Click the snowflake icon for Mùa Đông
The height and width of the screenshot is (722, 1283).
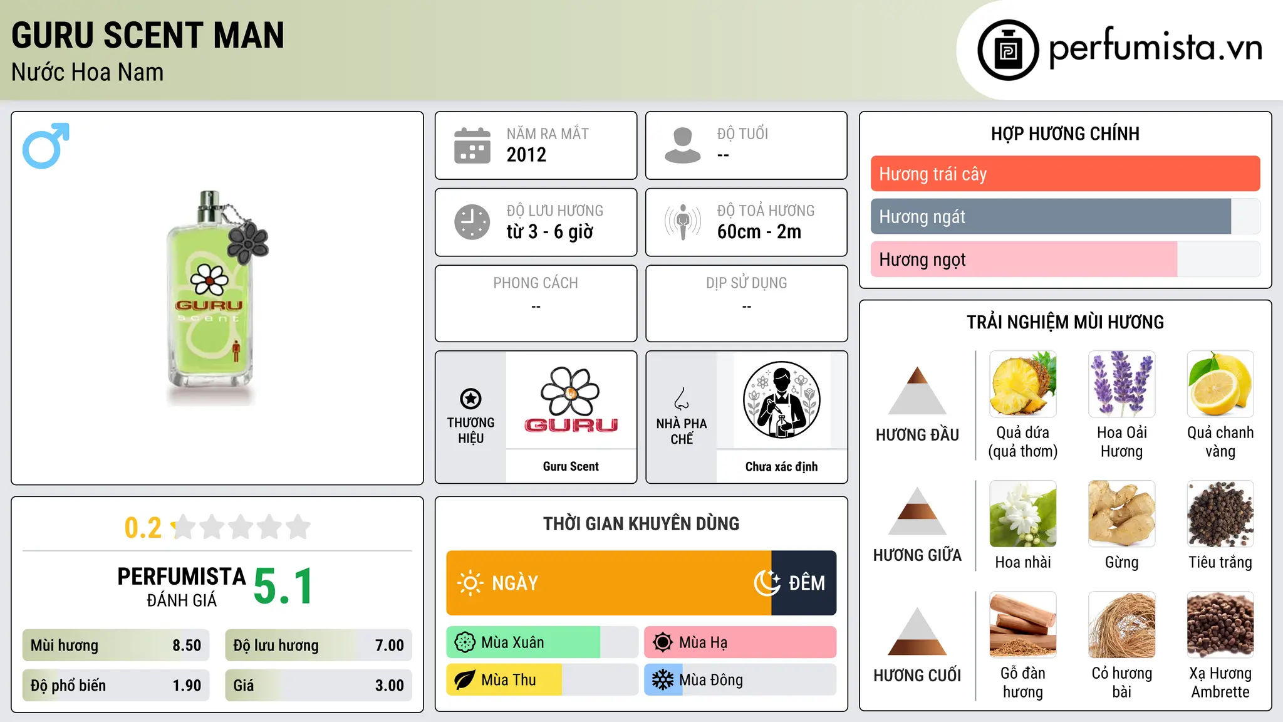(663, 680)
